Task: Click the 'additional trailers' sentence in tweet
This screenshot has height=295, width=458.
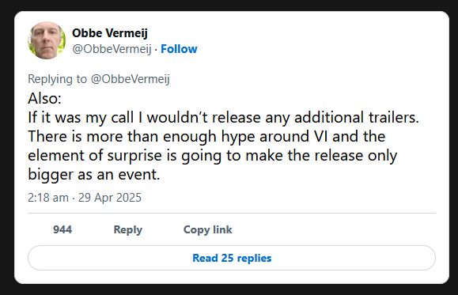Action: click(223, 117)
